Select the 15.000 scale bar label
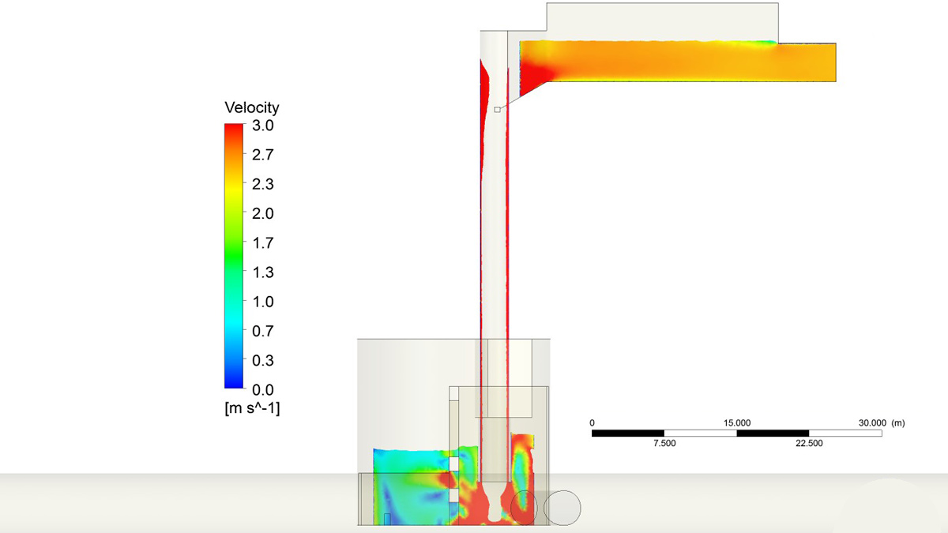Viewport: 948px width, 533px height. click(x=736, y=423)
